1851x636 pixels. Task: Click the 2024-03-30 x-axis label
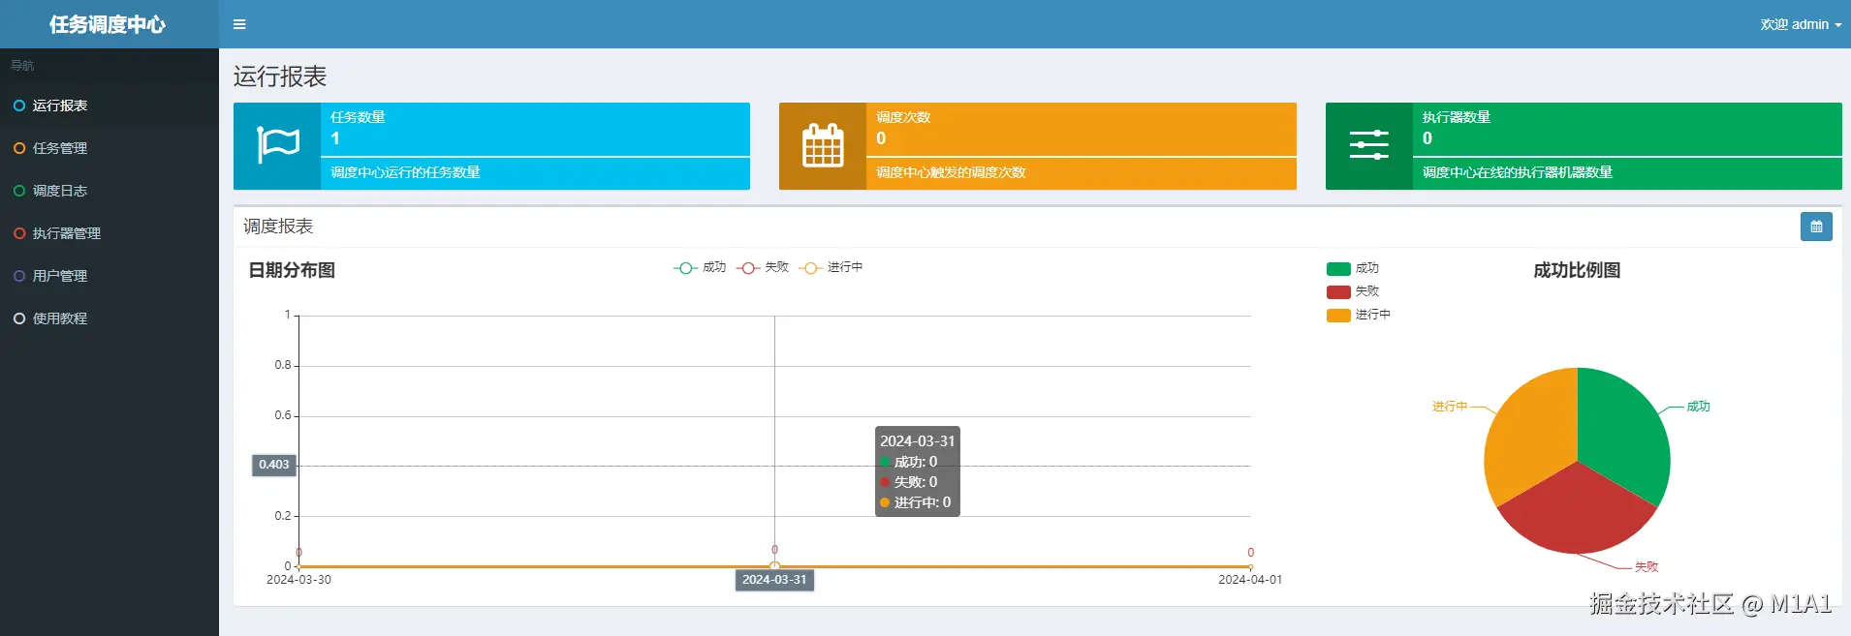pyautogui.click(x=298, y=580)
